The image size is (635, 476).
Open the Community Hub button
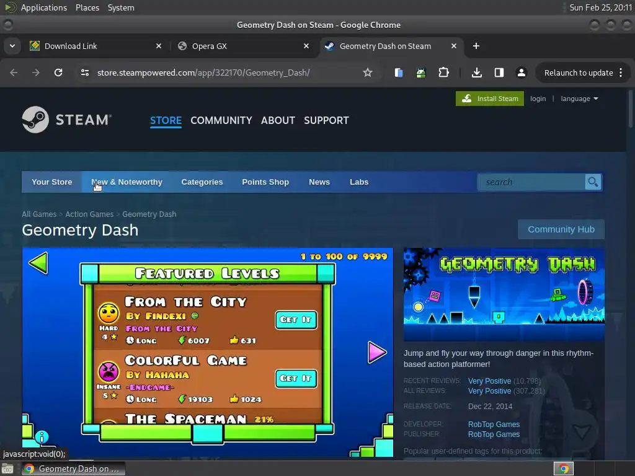point(561,229)
